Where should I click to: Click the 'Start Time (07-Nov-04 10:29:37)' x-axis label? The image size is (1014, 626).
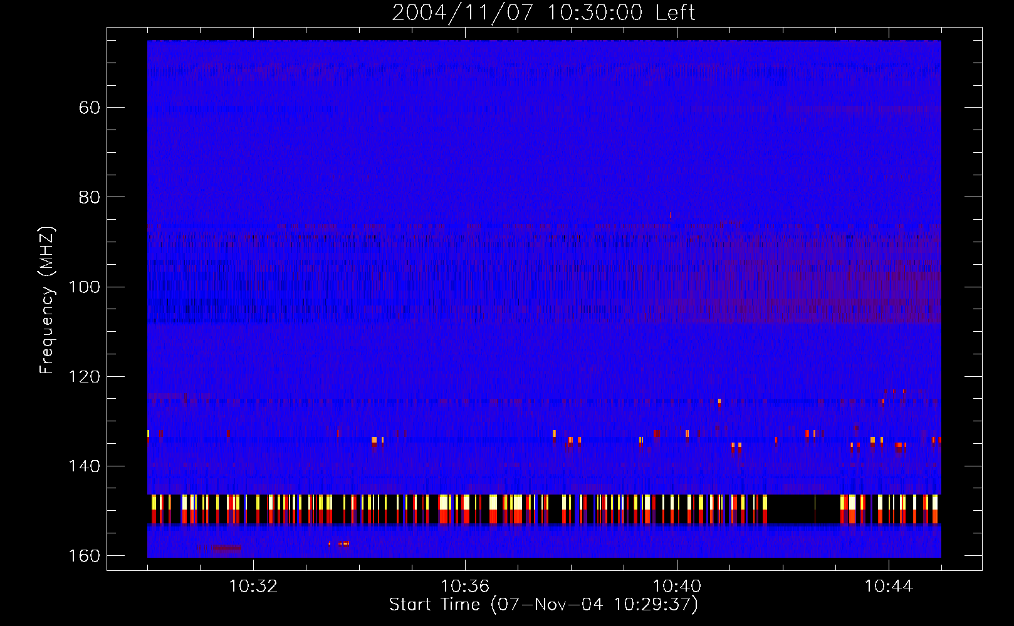[543, 605]
